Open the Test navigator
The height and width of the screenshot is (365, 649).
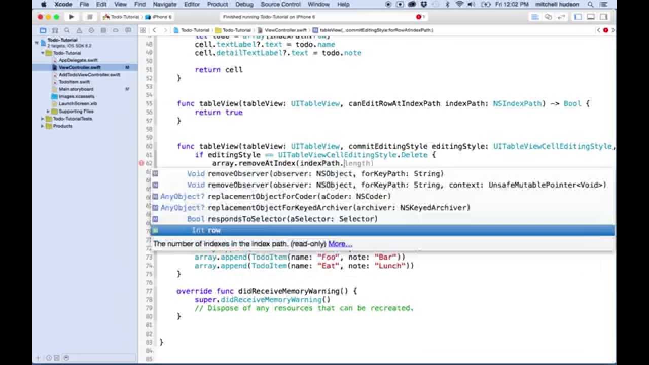pyautogui.click(x=91, y=30)
